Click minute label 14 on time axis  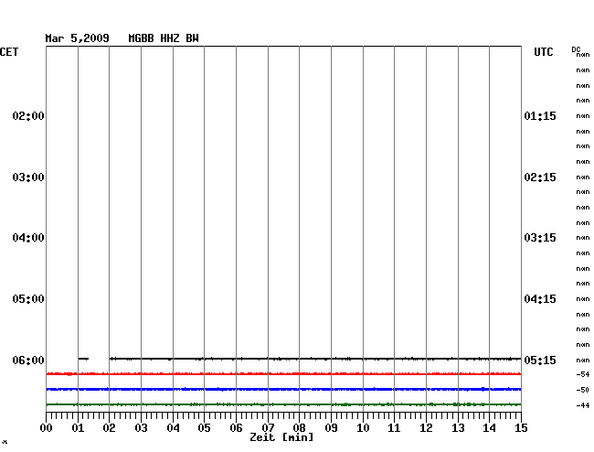click(x=489, y=428)
